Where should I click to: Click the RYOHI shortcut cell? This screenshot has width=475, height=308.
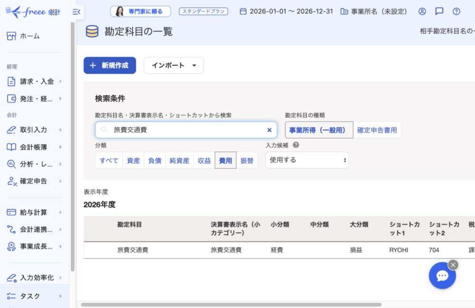pos(399,250)
